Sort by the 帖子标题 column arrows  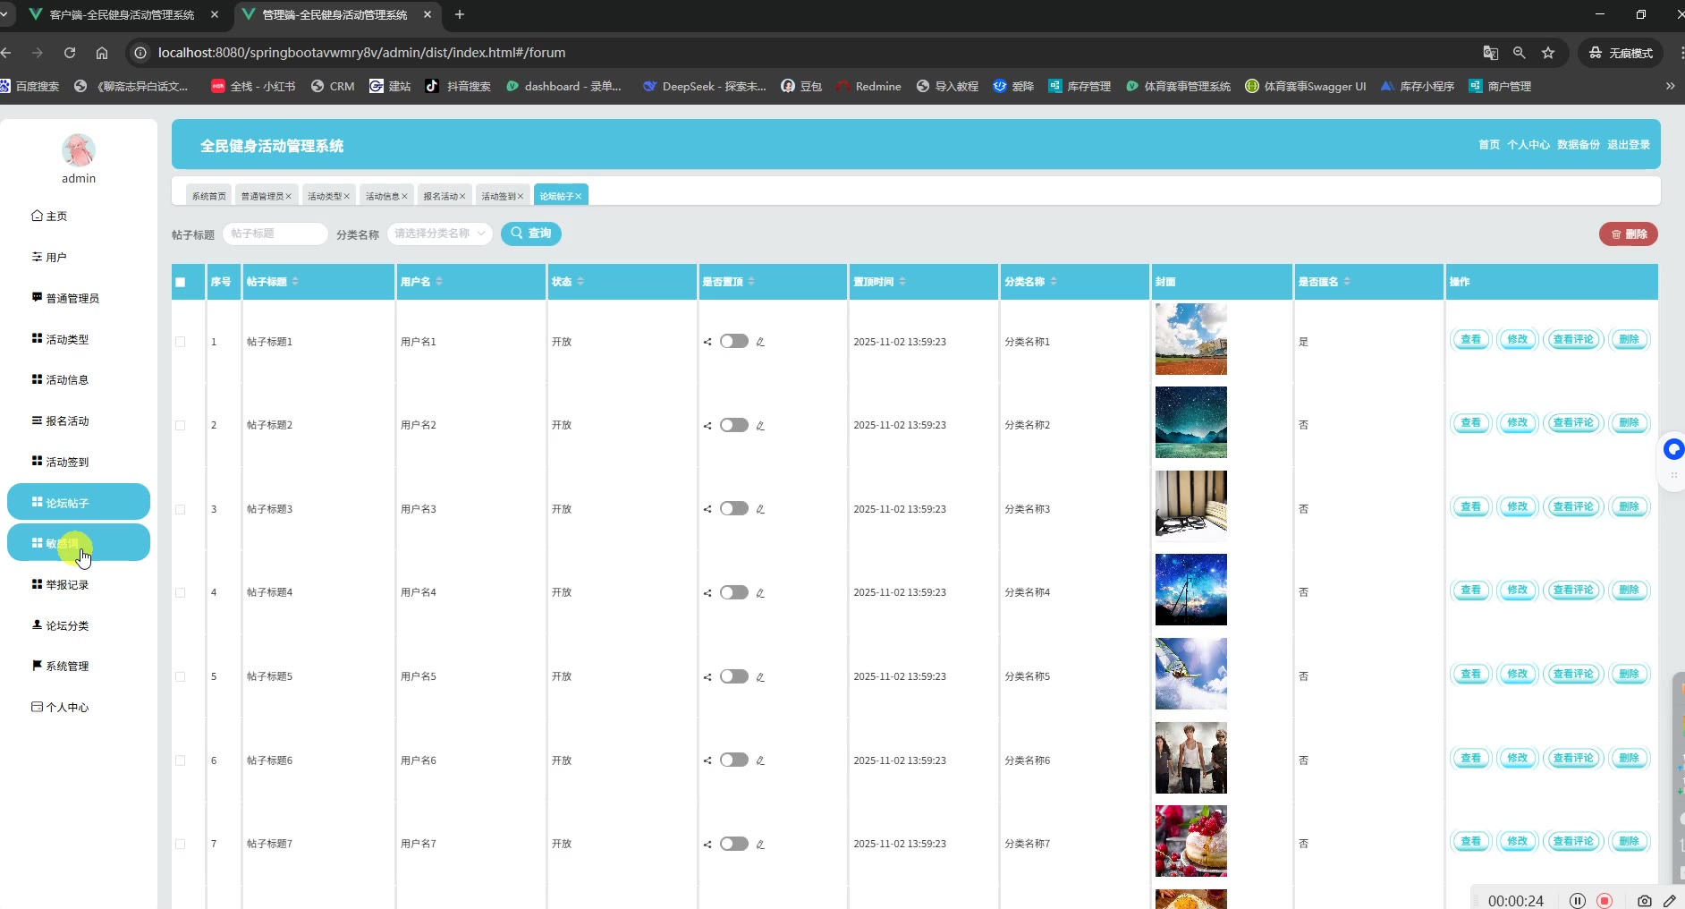tap(295, 282)
